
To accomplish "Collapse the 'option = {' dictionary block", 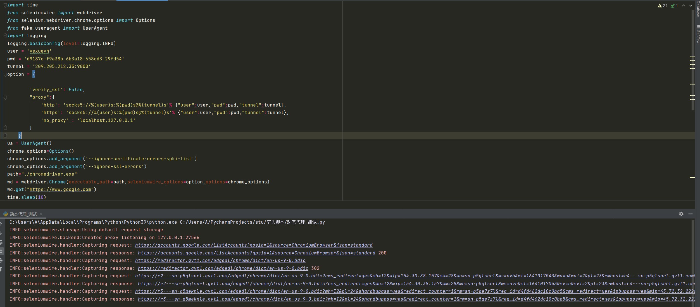I will 5,74.
